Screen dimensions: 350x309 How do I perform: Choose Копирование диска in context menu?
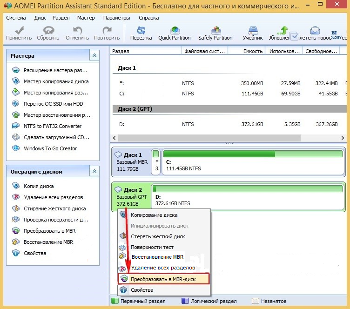[x=164, y=215]
